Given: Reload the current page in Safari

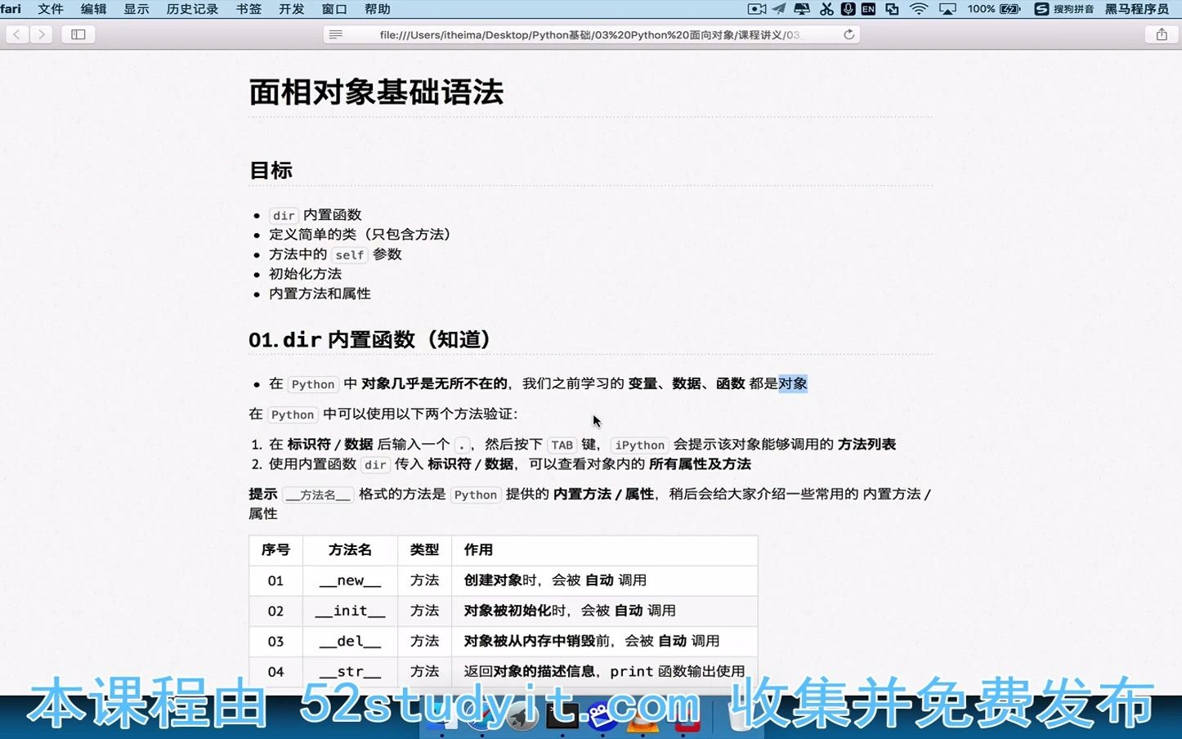Looking at the screenshot, I should click(x=848, y=34).
